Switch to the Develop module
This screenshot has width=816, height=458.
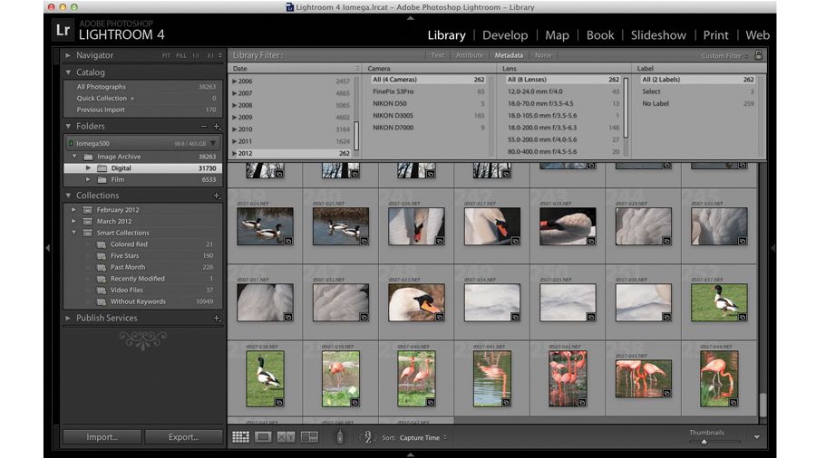click(x=505, y=35)
